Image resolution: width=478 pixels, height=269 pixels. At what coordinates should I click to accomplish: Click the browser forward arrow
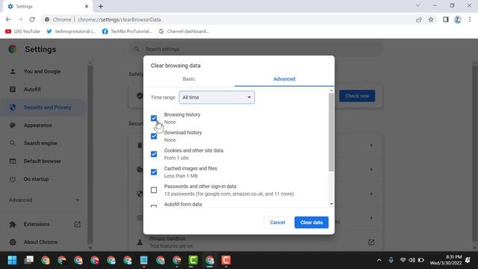pyautogui.click(x=20, y=19)
